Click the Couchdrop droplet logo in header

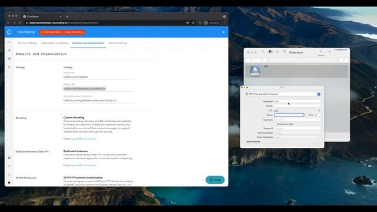pos(9,32)
